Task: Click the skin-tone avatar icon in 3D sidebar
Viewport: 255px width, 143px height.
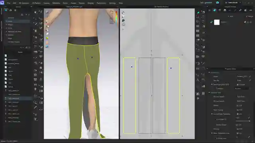Action: point(47,43)
